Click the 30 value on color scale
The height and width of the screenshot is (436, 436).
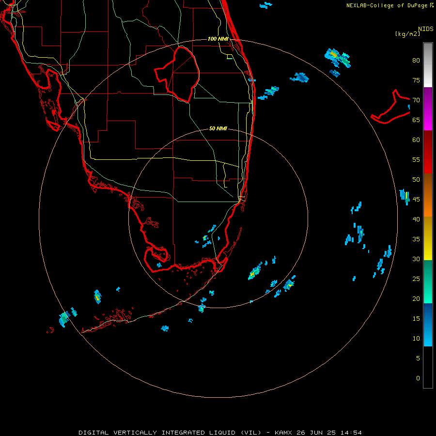(416, 259)
